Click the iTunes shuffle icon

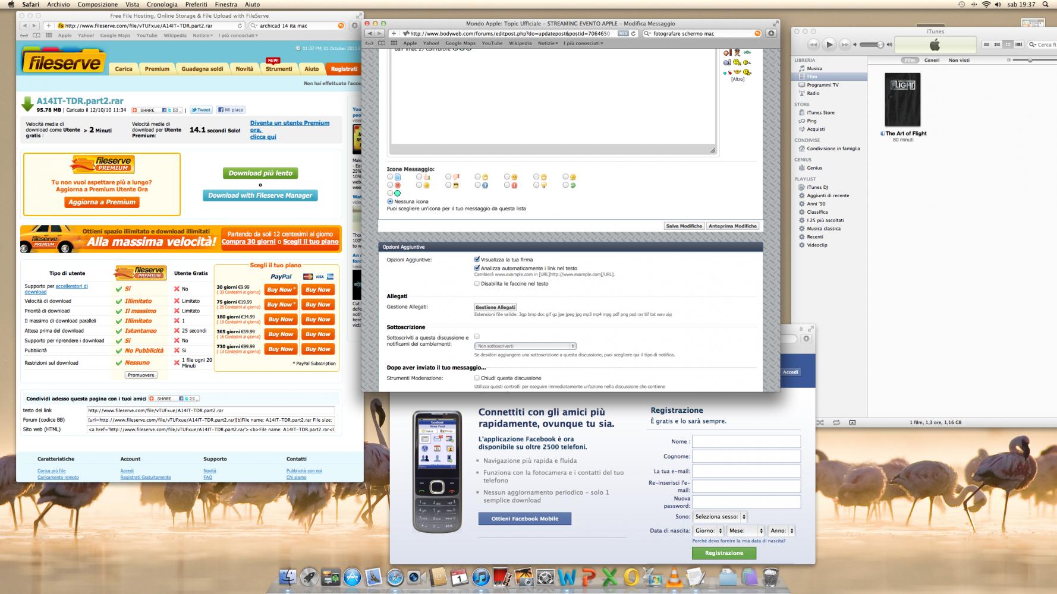(x=820, y=422)
